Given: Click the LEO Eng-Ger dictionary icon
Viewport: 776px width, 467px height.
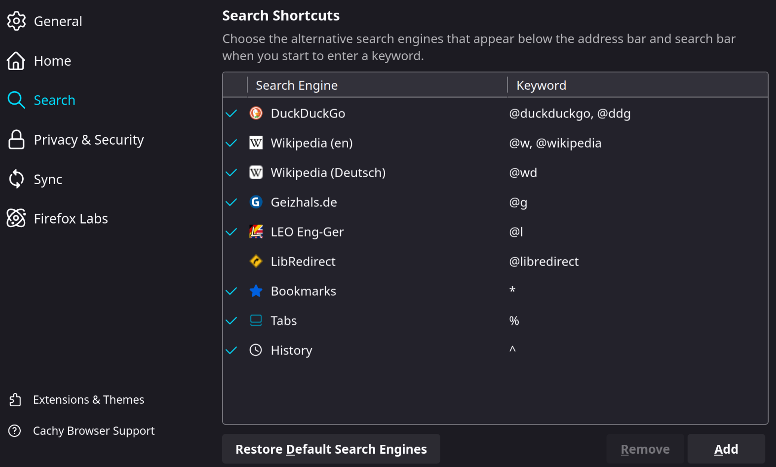Looking at the screenshot, I should (256, 232).
